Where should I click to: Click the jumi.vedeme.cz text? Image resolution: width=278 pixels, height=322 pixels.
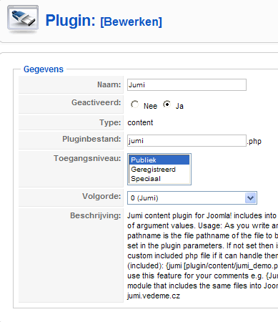pyautogui.click(x=154, y=296)
